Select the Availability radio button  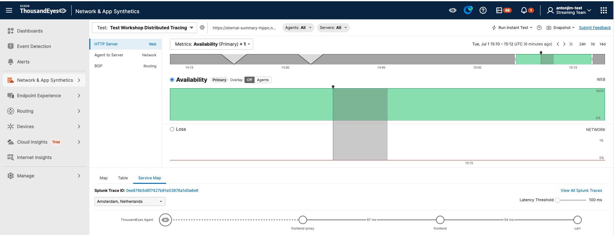coord(172,80)
